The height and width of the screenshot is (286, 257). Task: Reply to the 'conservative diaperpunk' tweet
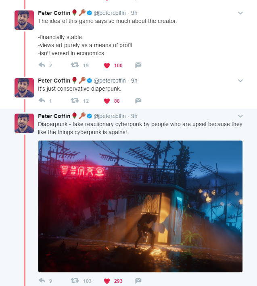[42, 100]
